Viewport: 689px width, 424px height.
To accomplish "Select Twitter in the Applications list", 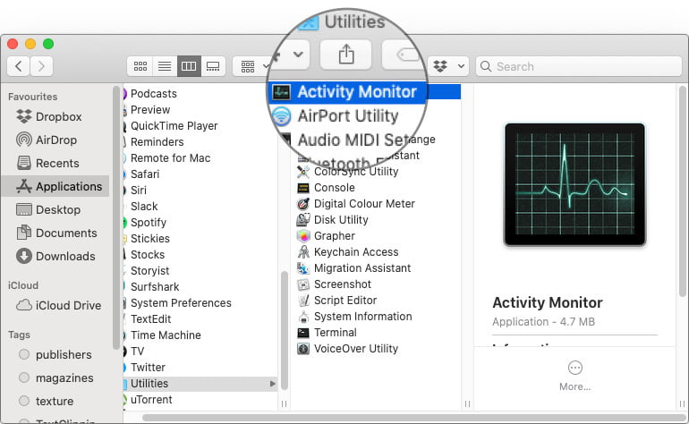I will coord(148,368).
